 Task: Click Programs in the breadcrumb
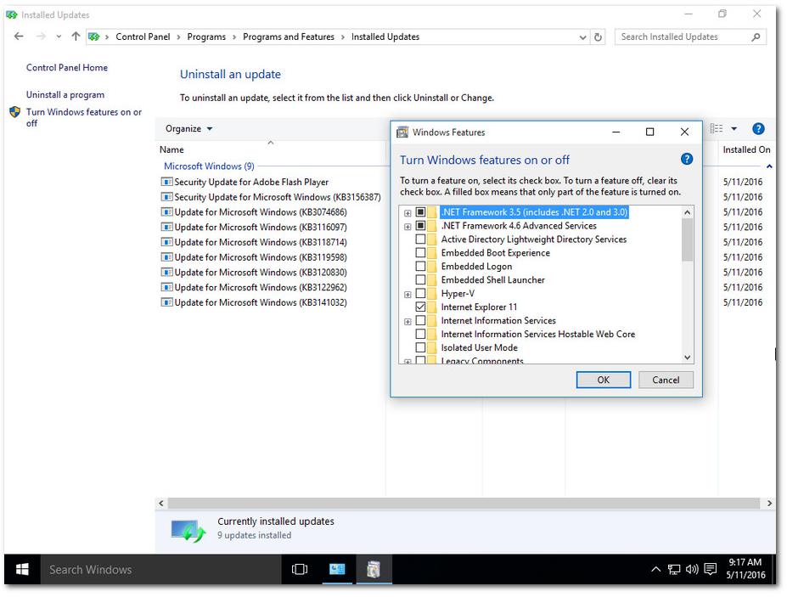click(206, 37)
